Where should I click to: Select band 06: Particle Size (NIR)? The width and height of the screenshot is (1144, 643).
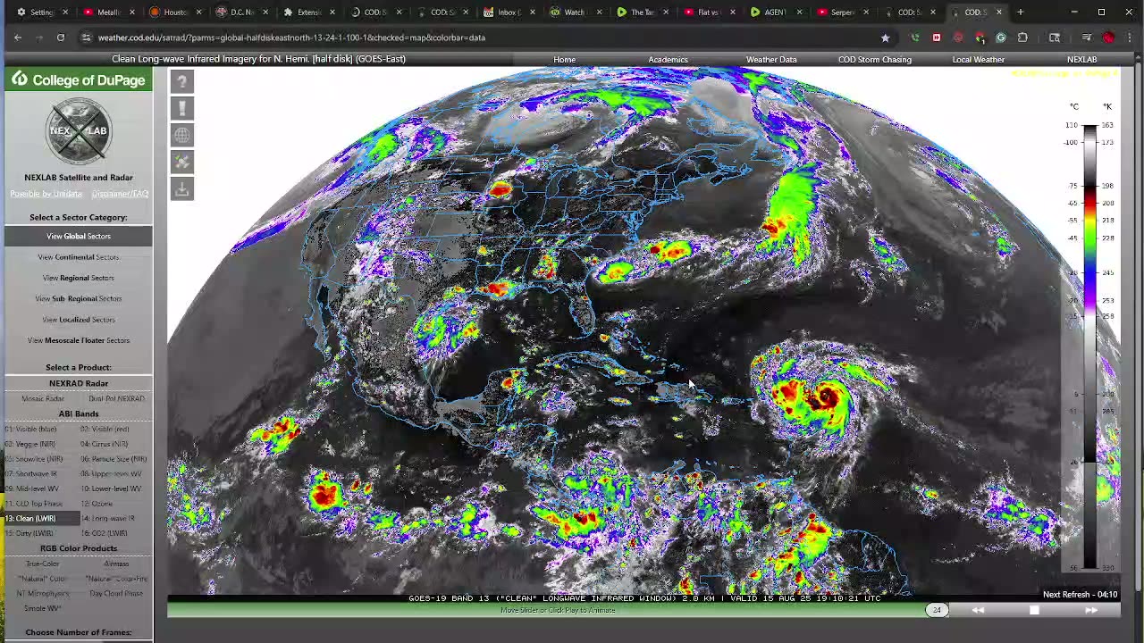pyautogui.click(x=114, y=459)
